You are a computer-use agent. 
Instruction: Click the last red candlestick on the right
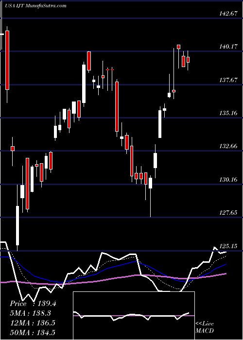[x=188, y=60]
